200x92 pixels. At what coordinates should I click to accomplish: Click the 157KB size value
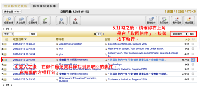(185, 60)
